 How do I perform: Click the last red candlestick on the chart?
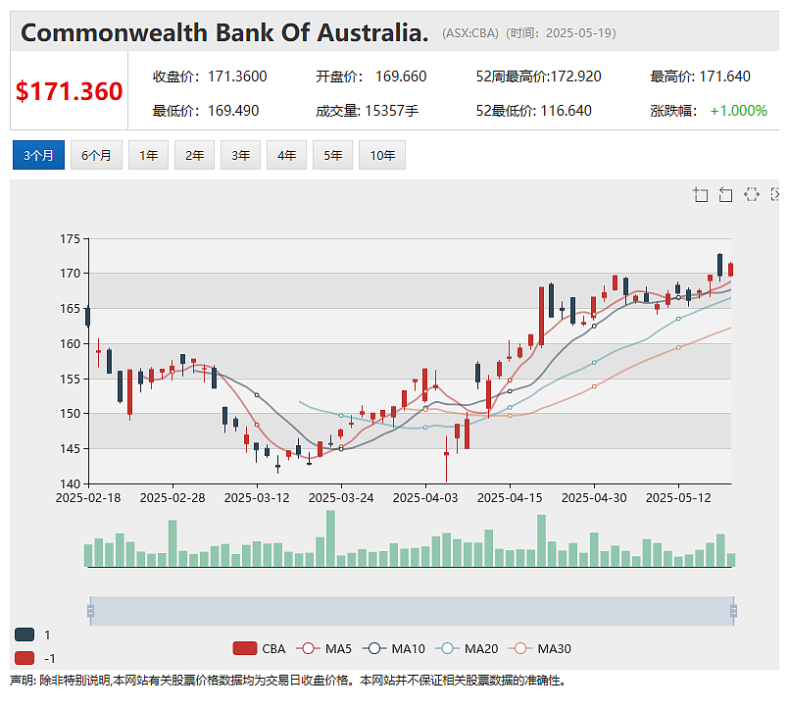[730, 270]
